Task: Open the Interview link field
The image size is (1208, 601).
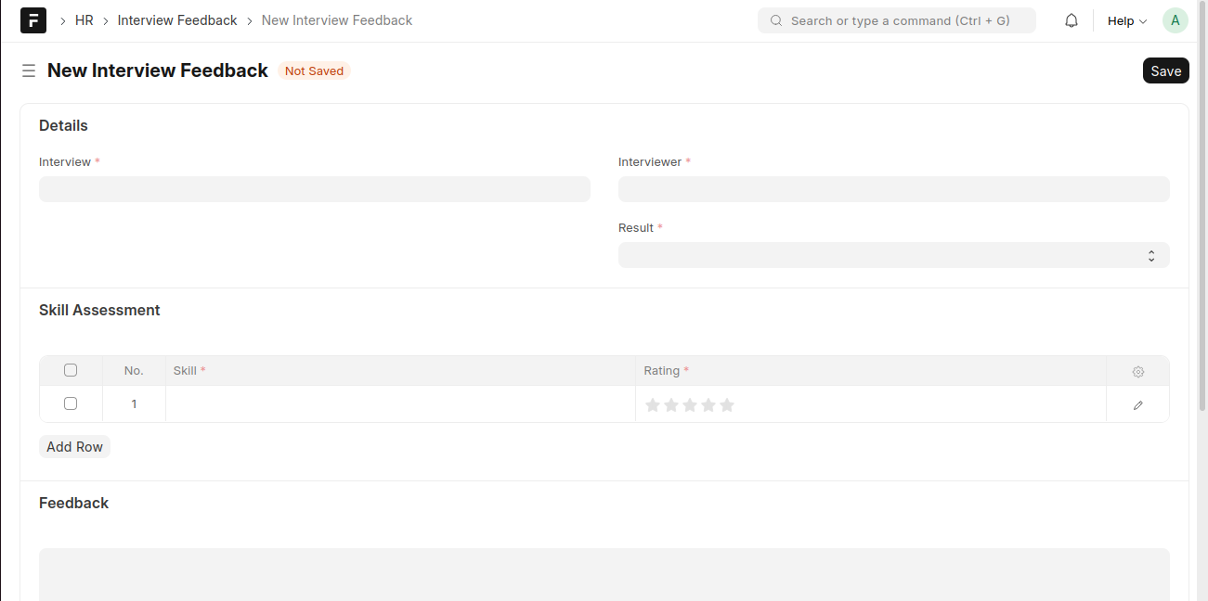Action: click(314, 189)
